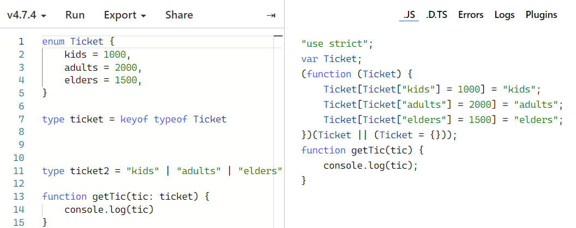576x228 pixels.
Task: Click line number 11 in editor gutter
Action: pyautogui.click(x=19, y=171)
